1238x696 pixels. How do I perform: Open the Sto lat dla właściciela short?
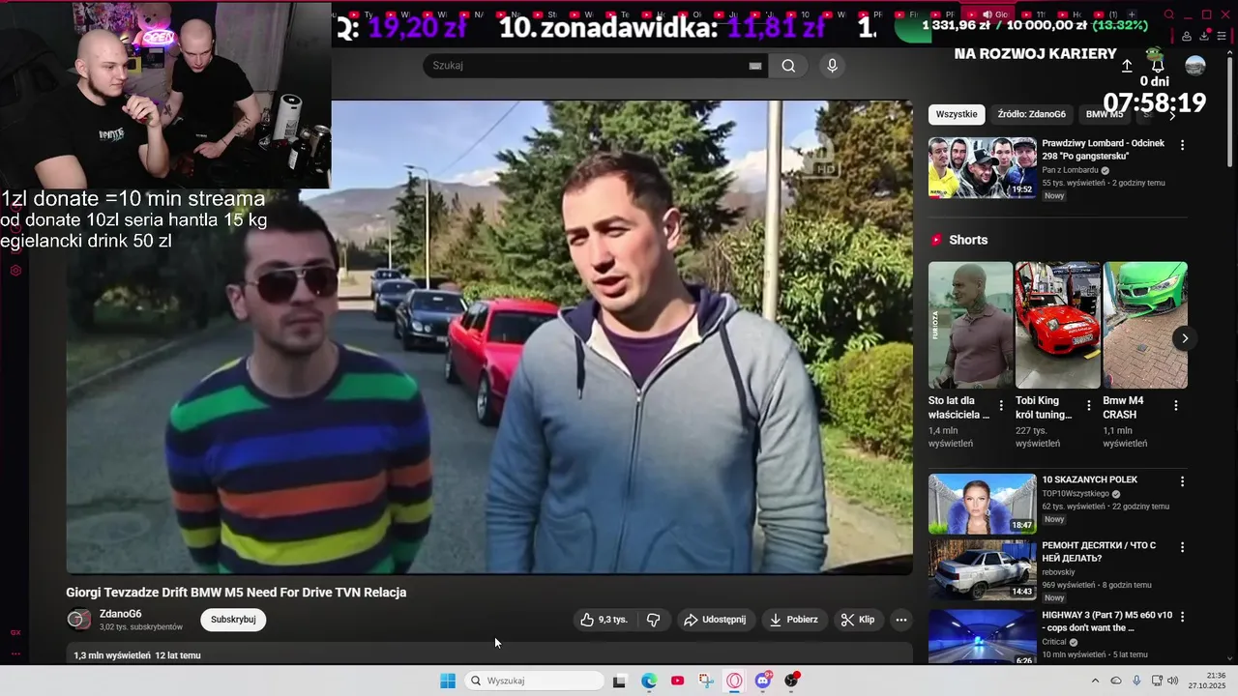pos(970,325)
